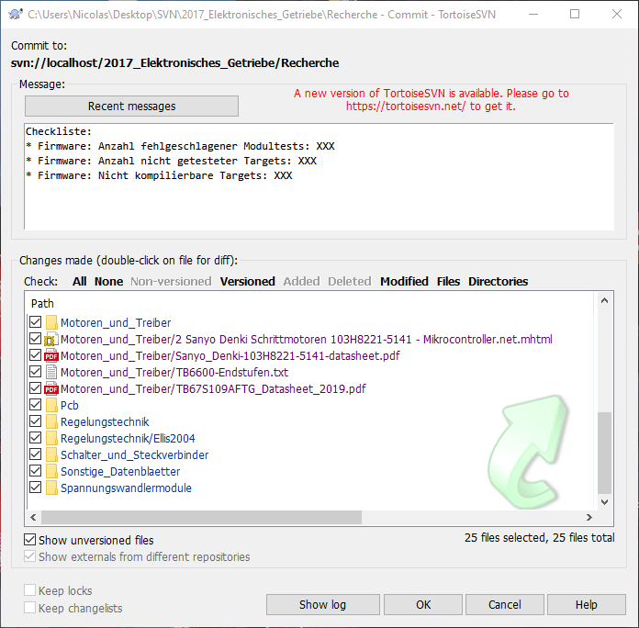
Task: Enable the Keep locks checkbox
Action: (x=29, y=590)
